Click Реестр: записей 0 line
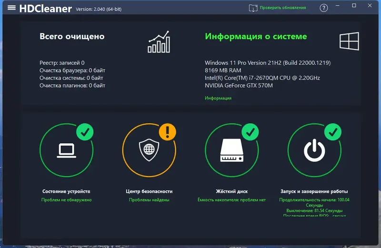Viewport: 381px width, 248px height. point(62,63)
